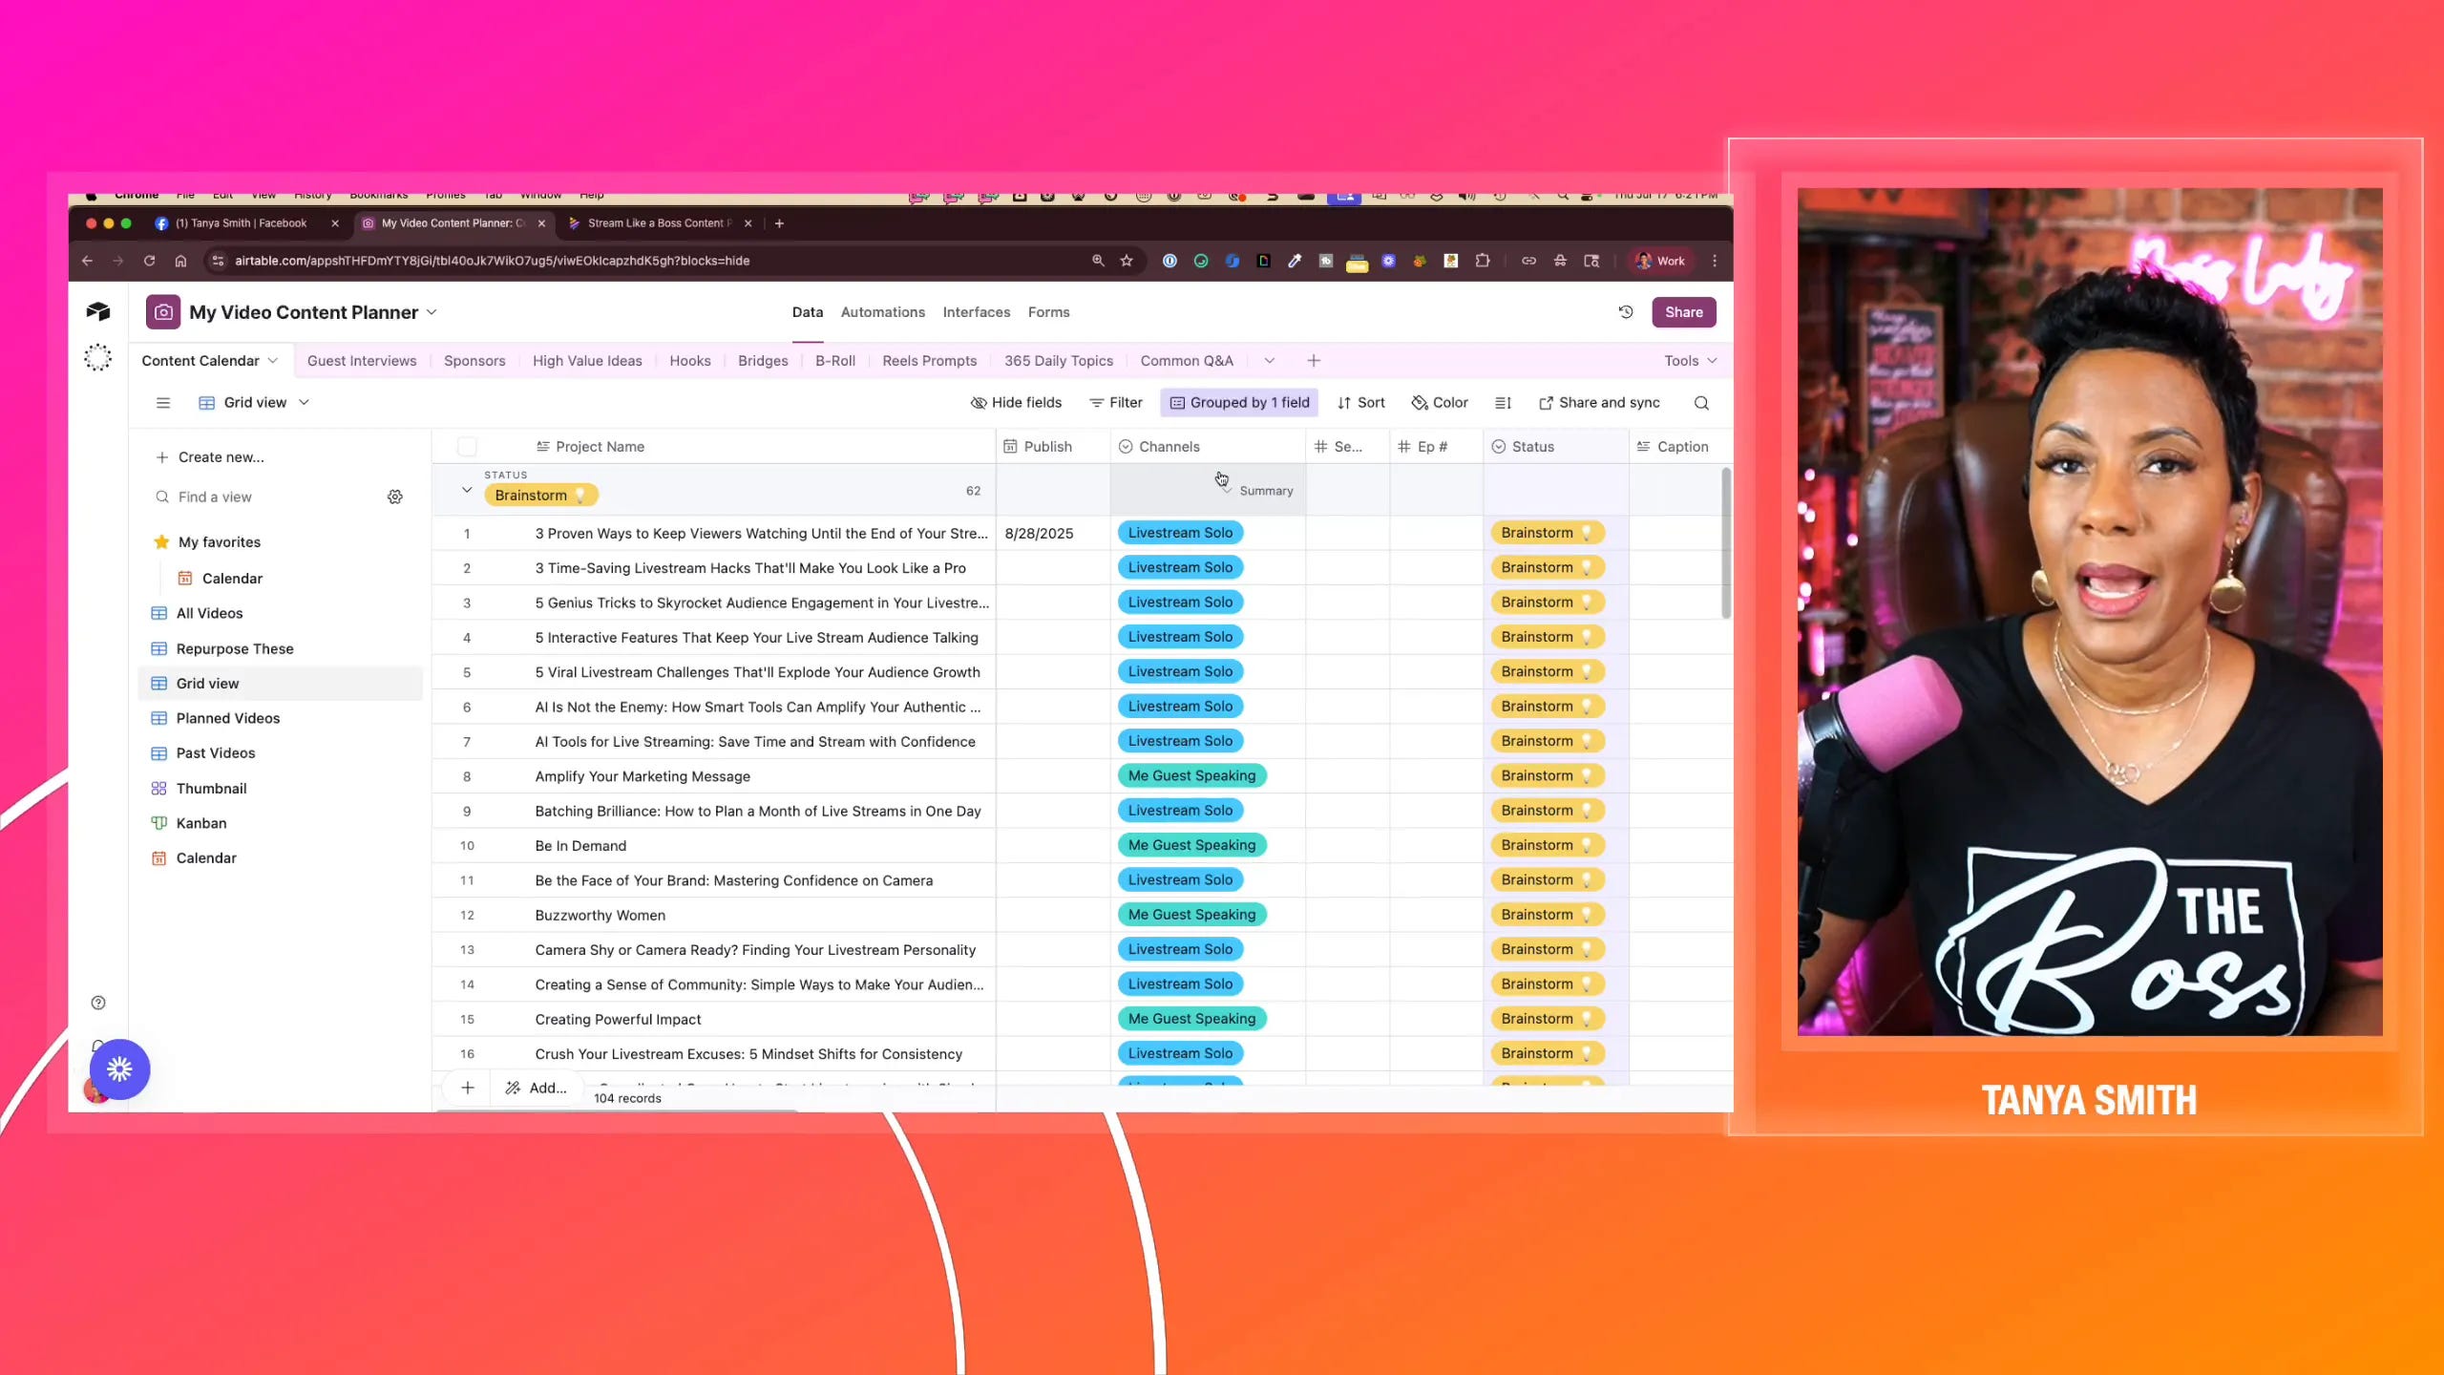Open the Kanban view
Screen dimensions: 2444x1375
[201, 823]
